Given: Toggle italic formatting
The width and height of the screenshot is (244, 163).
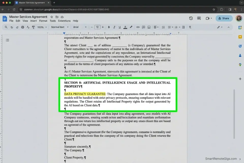Looking at the screenshot, I should (x=114, y=27).
